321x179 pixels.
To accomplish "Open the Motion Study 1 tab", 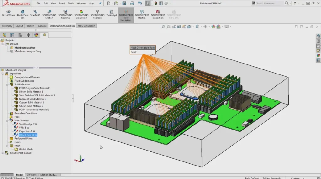I will tap(49, 175).
